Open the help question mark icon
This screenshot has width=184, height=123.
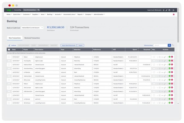(169, 10)
